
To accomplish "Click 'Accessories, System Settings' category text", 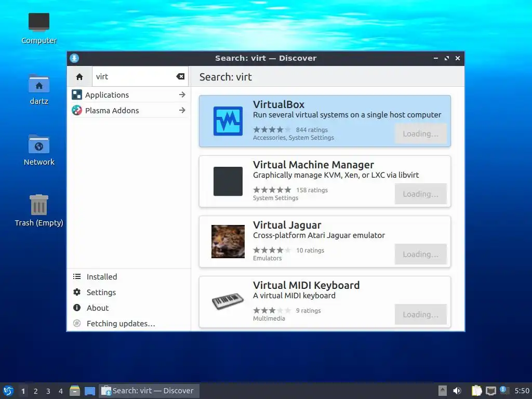I will click(294, 138).
